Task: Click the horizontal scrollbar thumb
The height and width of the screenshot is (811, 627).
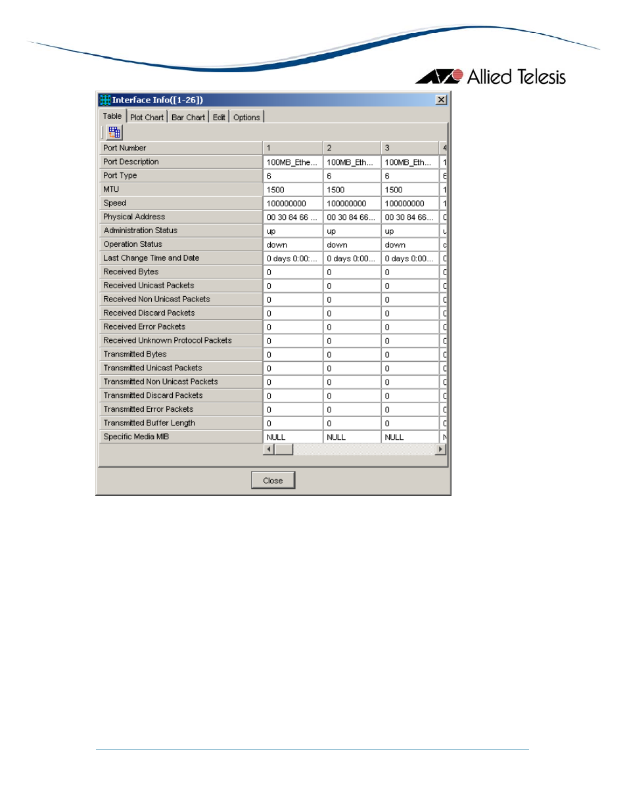Action: point(283,449)
